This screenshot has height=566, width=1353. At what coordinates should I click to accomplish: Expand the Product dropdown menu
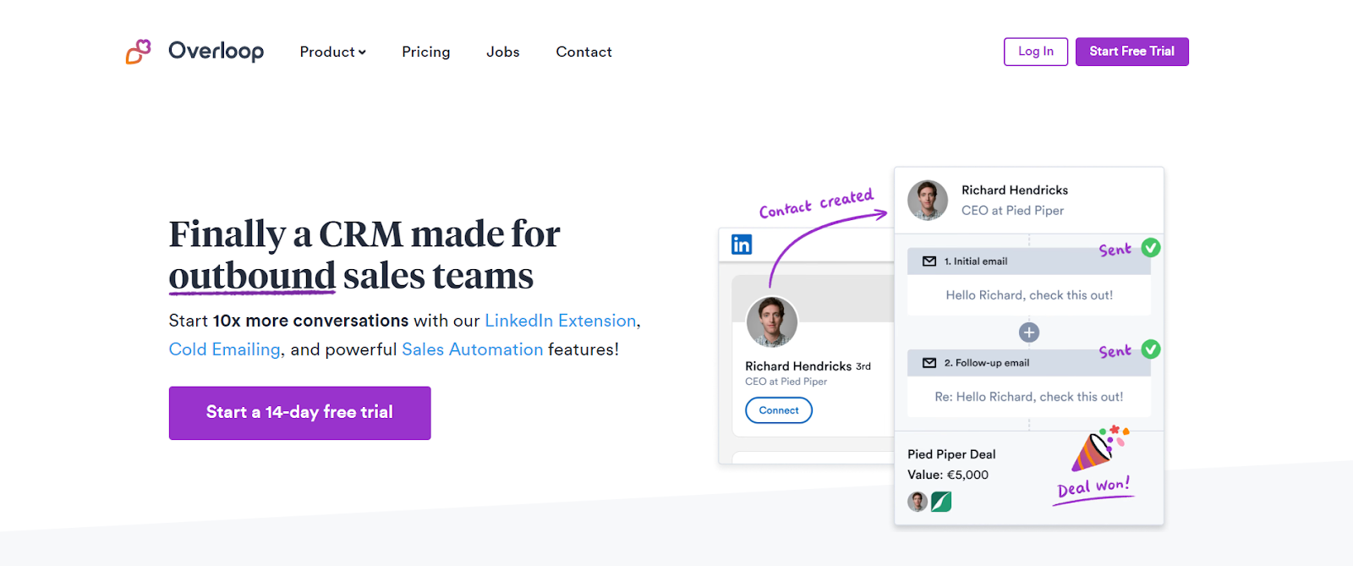333,52
